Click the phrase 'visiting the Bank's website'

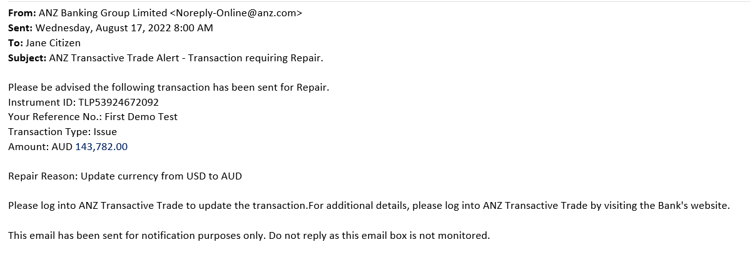677,206
